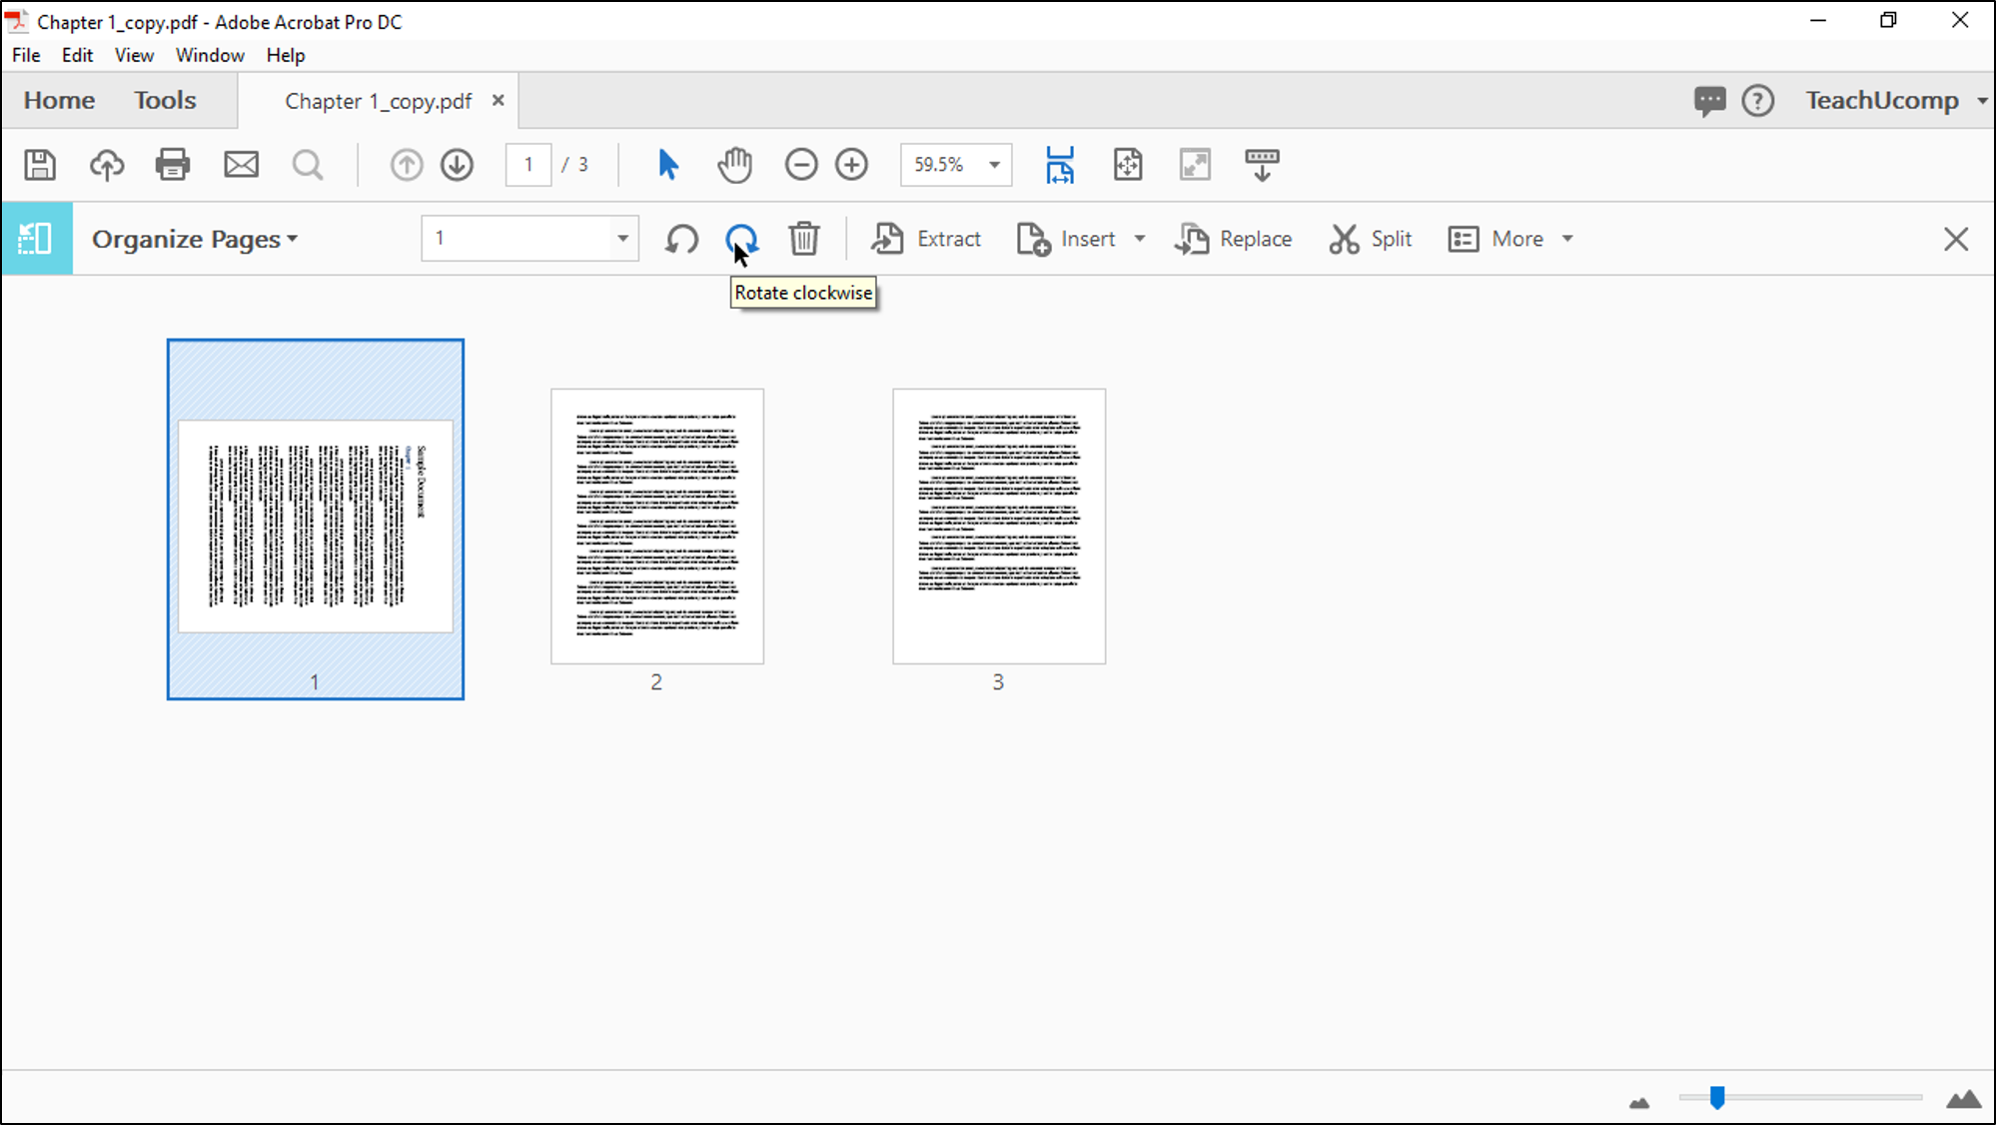The height and width of the screenshot is (1125, 1996).
Task: Open the Window menu
Action: click(210, 55)
